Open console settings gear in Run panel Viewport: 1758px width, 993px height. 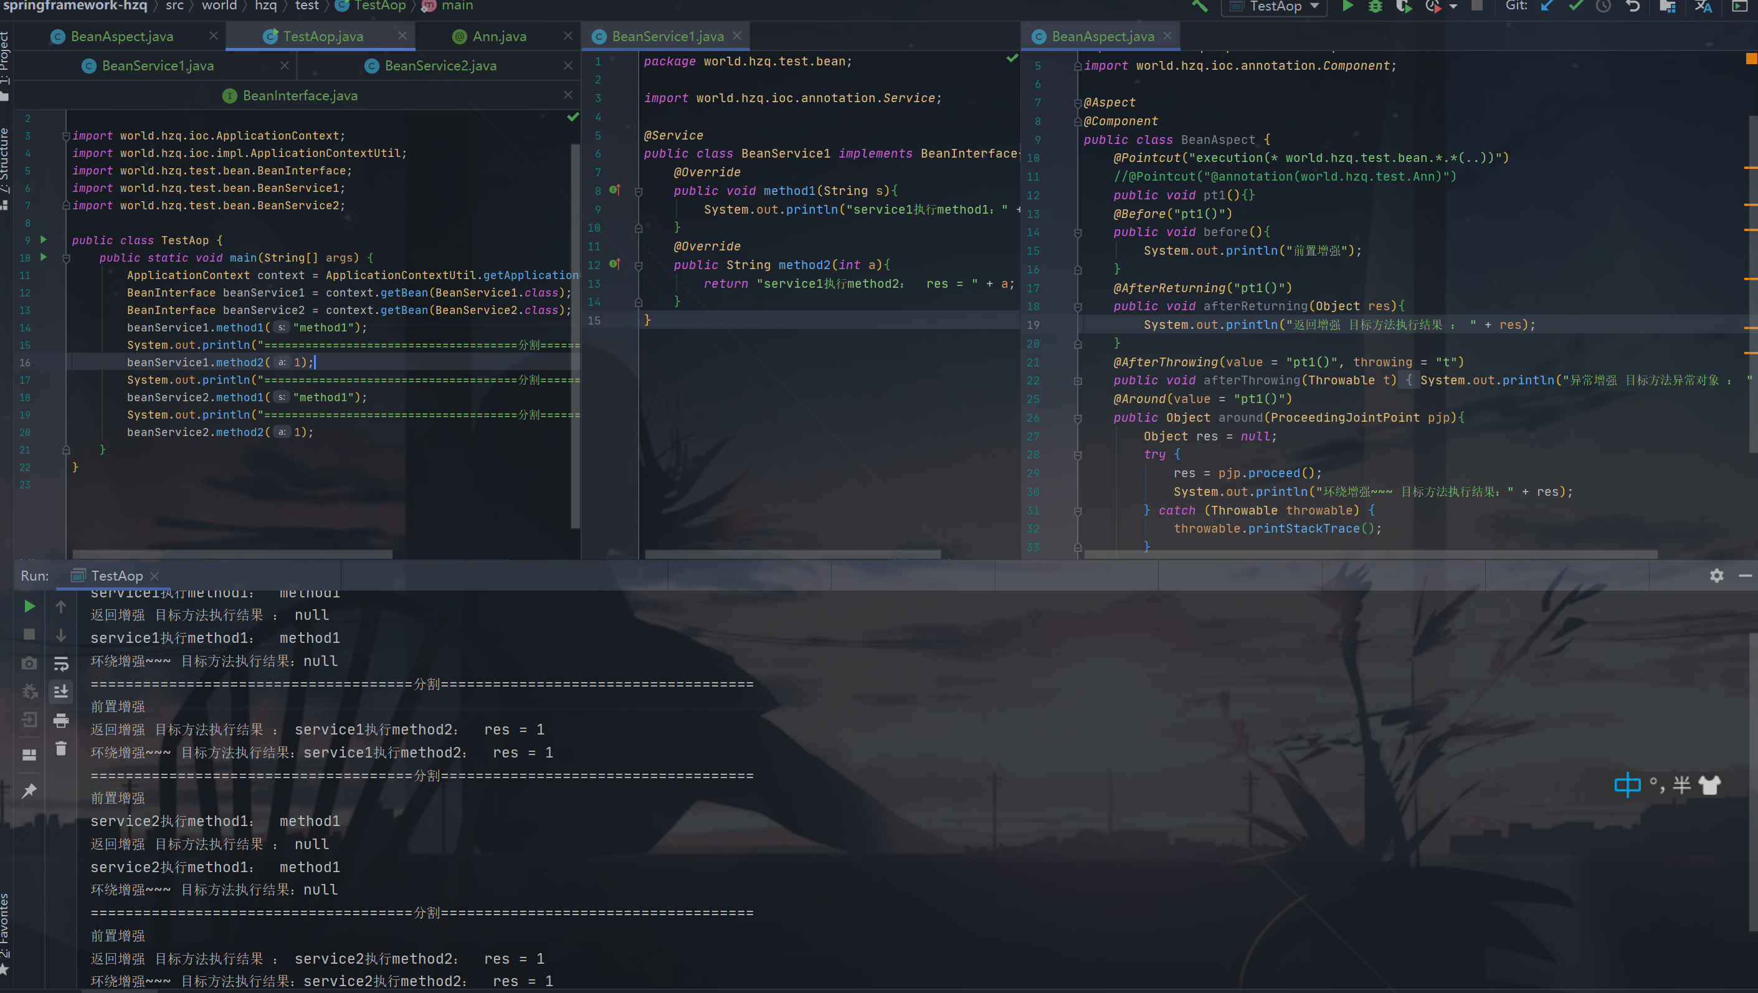coord(1717,576)
